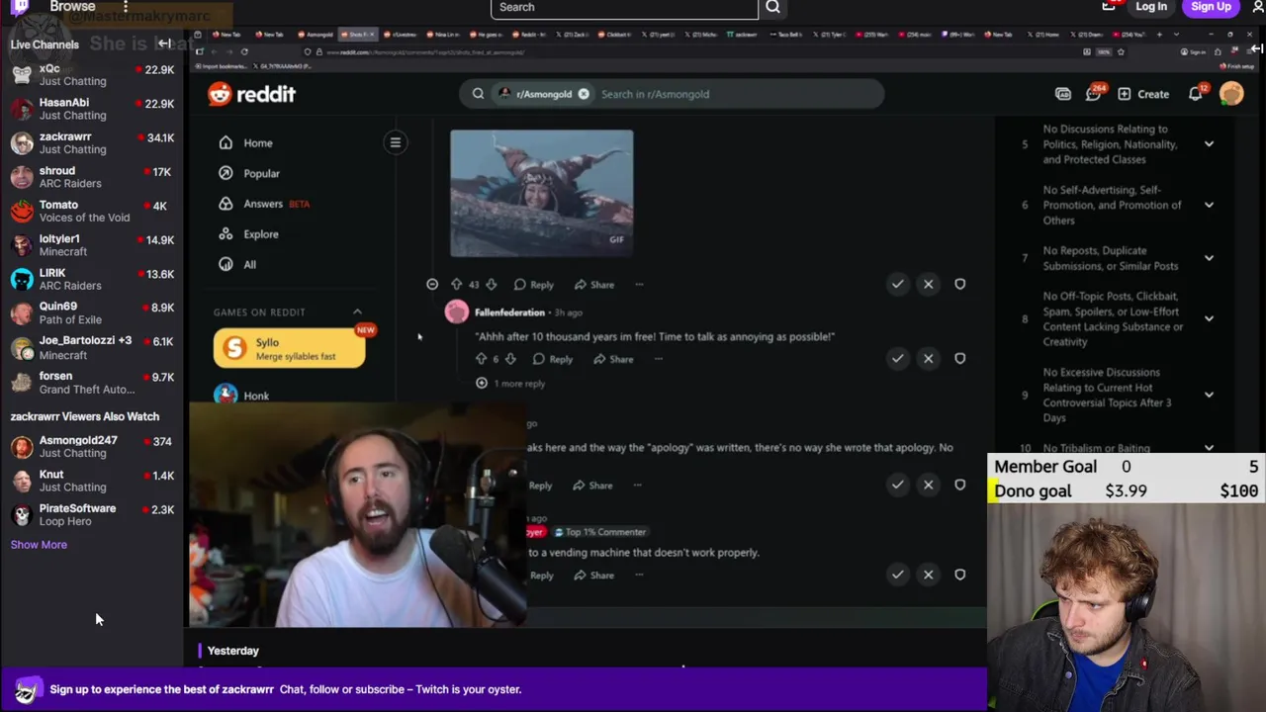
Task: Downvote Fallenfederation's comment
Action: [510, 359]
